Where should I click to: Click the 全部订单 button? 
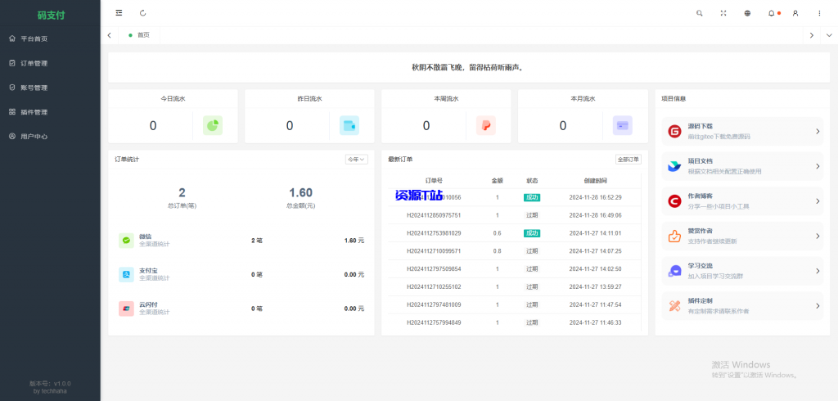coord(629,160)
